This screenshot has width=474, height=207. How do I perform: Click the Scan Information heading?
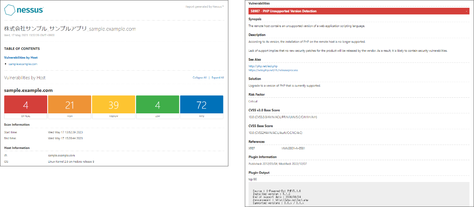point(16,124)
